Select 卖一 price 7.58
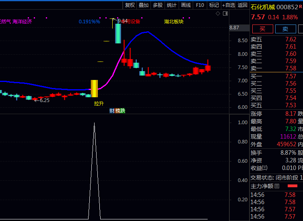 point(291,68)
